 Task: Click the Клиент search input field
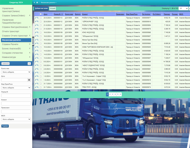16,104
